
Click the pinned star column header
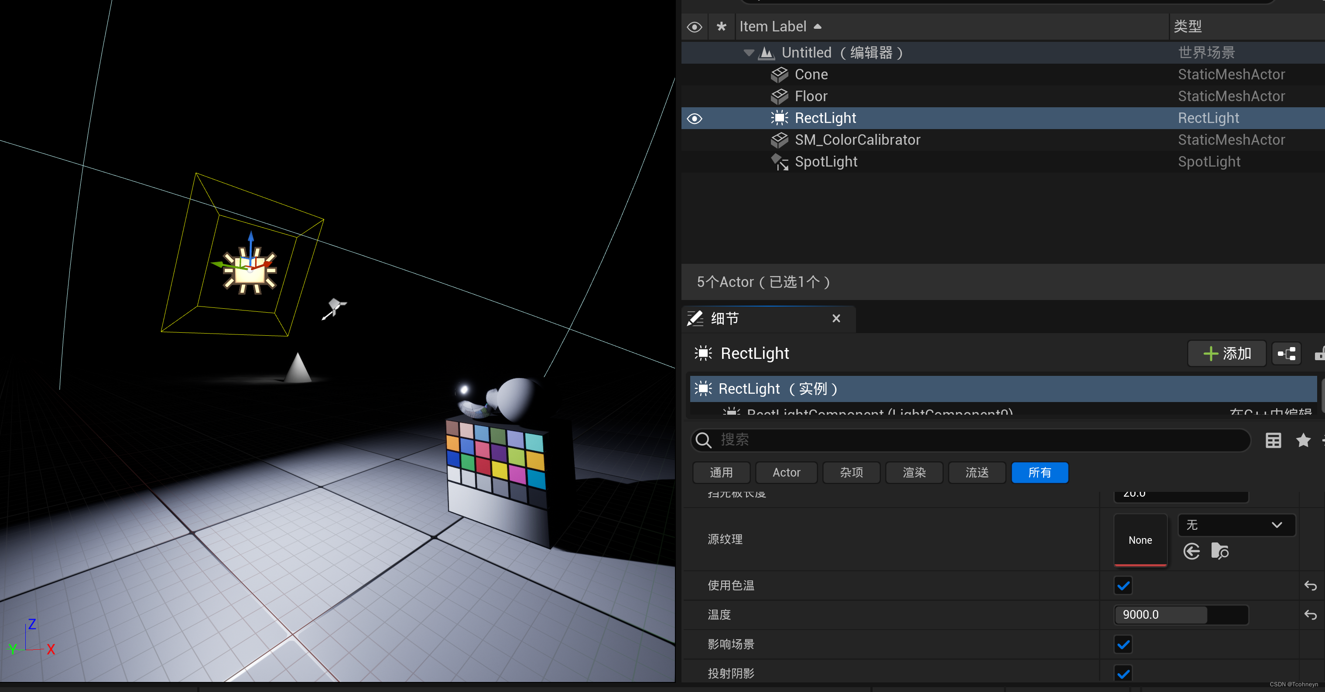[x=721, y=27]
